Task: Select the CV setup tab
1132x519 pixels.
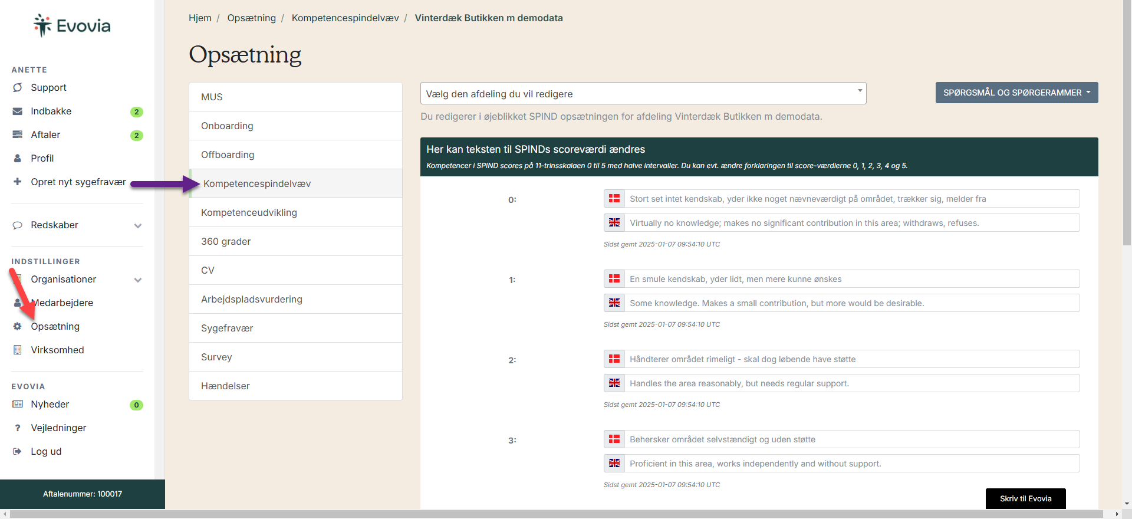Action: coord(295,270)
